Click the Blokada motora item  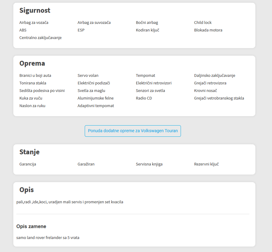pos(208,30)
